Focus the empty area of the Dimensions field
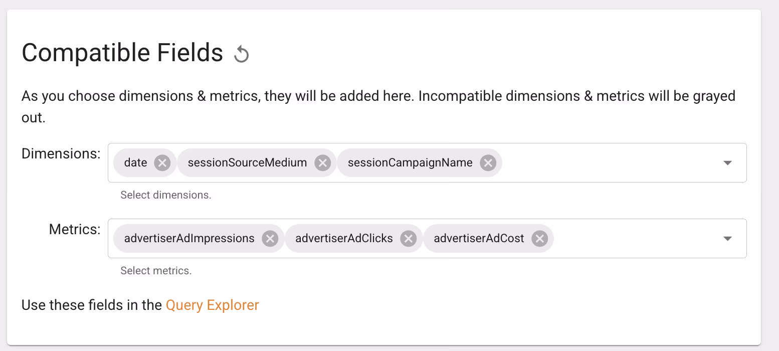 click(609, 163)
